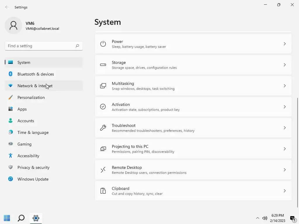The width and height of the screenshot is (299, 224).
Task: Click the Find a setting search box
Action: [41, 46]
